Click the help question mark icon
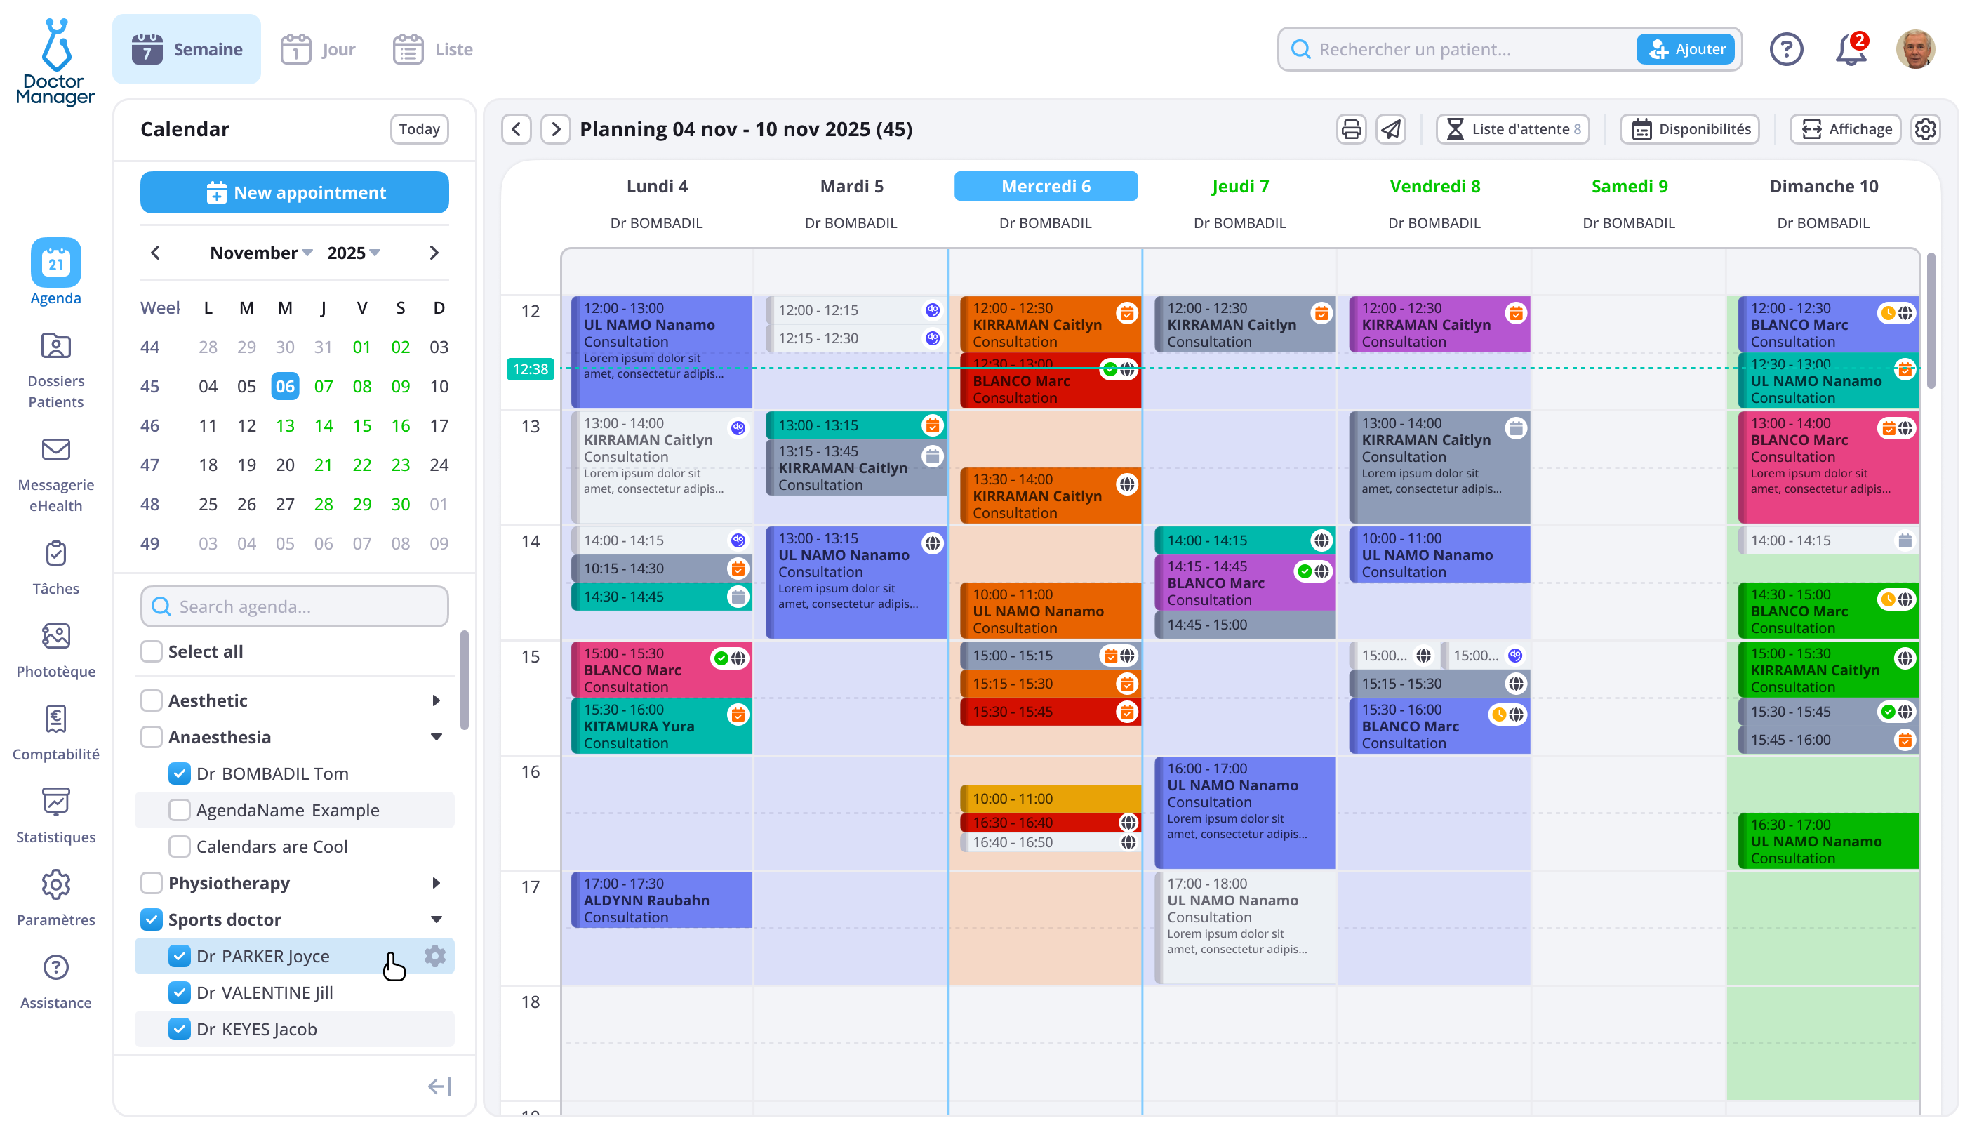Screen dimensions: 1965x1123 point(1786,49)
